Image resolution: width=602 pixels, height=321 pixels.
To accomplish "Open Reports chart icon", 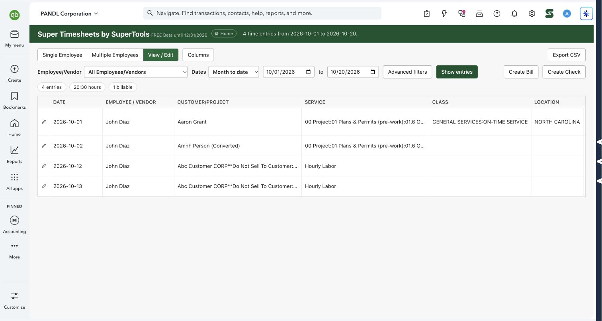I will [14, 150].
